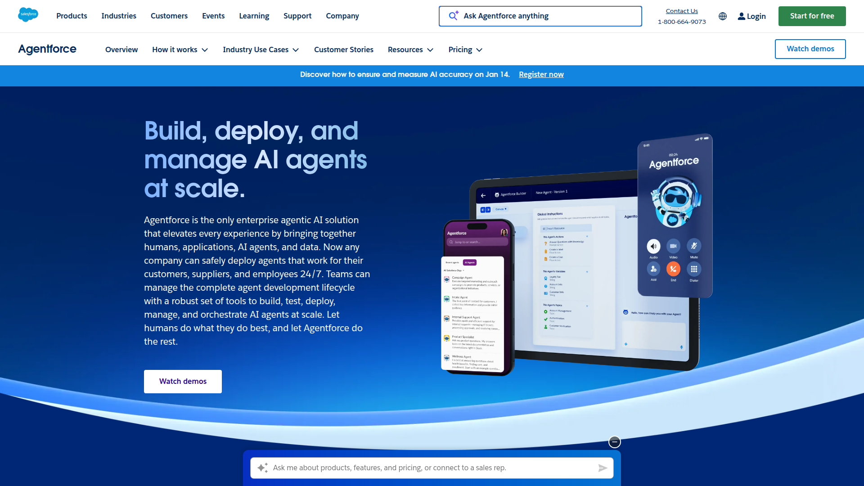Click the hero Watch demos button
864x486 pixels.
[x=183, y=381]
